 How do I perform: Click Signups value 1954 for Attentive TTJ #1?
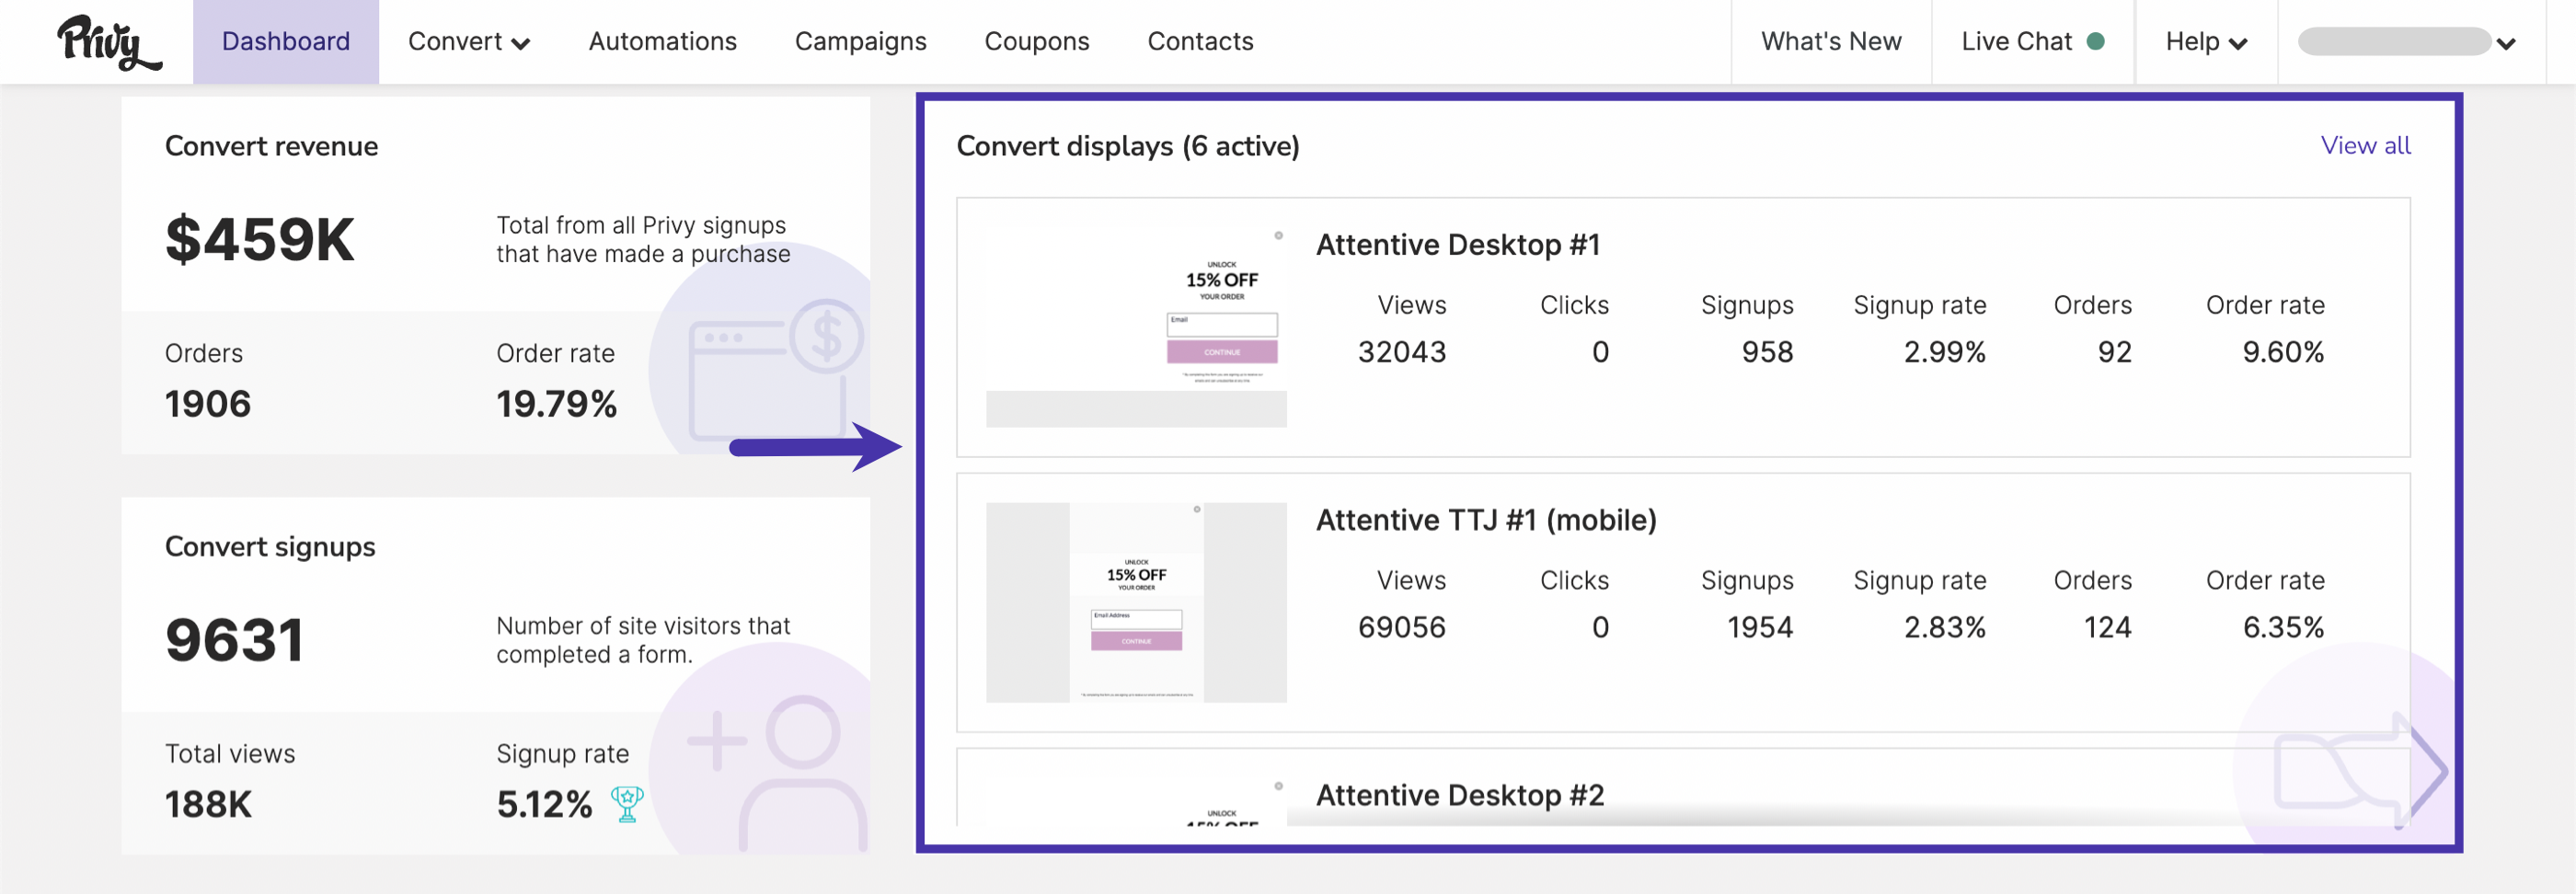1760,627
